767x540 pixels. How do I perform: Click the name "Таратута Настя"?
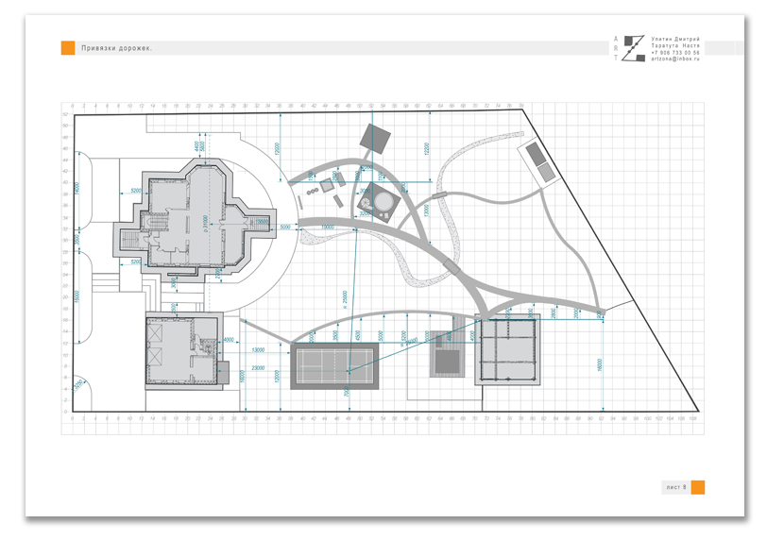[x=675, y=45]
